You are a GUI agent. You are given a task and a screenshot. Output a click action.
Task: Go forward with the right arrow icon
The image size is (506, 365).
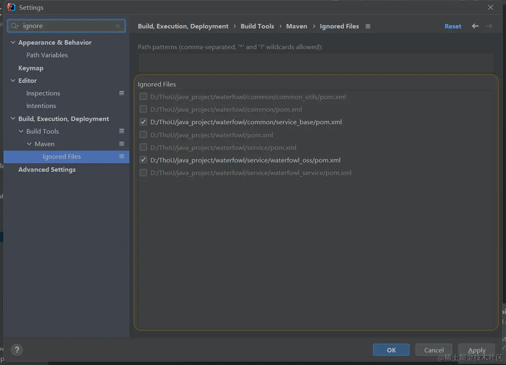[x=489, y=26]
